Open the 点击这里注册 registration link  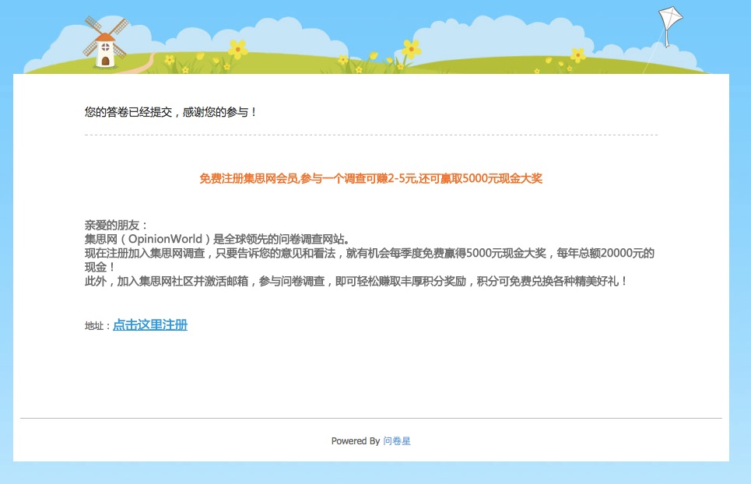tap(150, 325)
